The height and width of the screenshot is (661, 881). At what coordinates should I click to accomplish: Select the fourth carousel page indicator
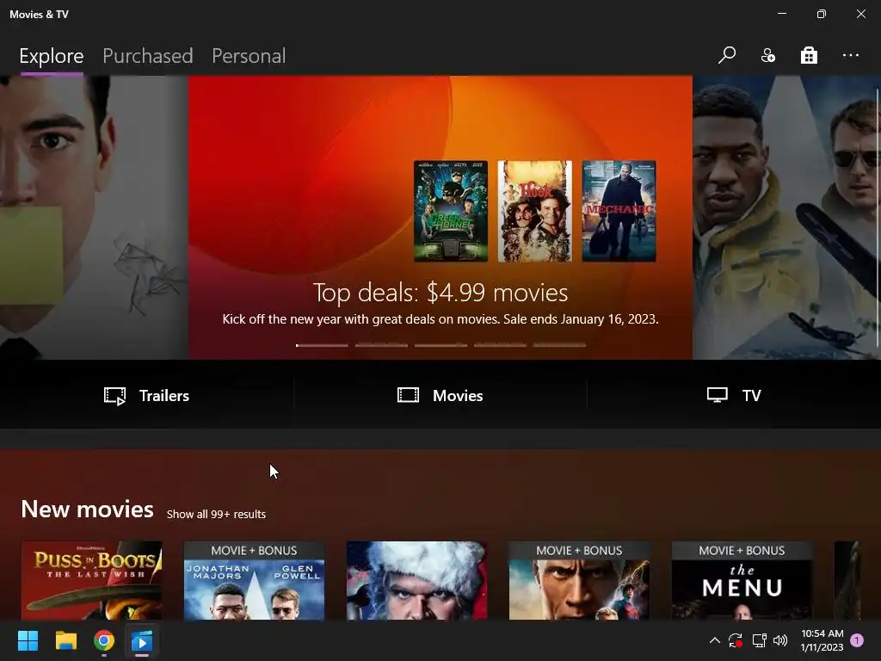point(501,345)
